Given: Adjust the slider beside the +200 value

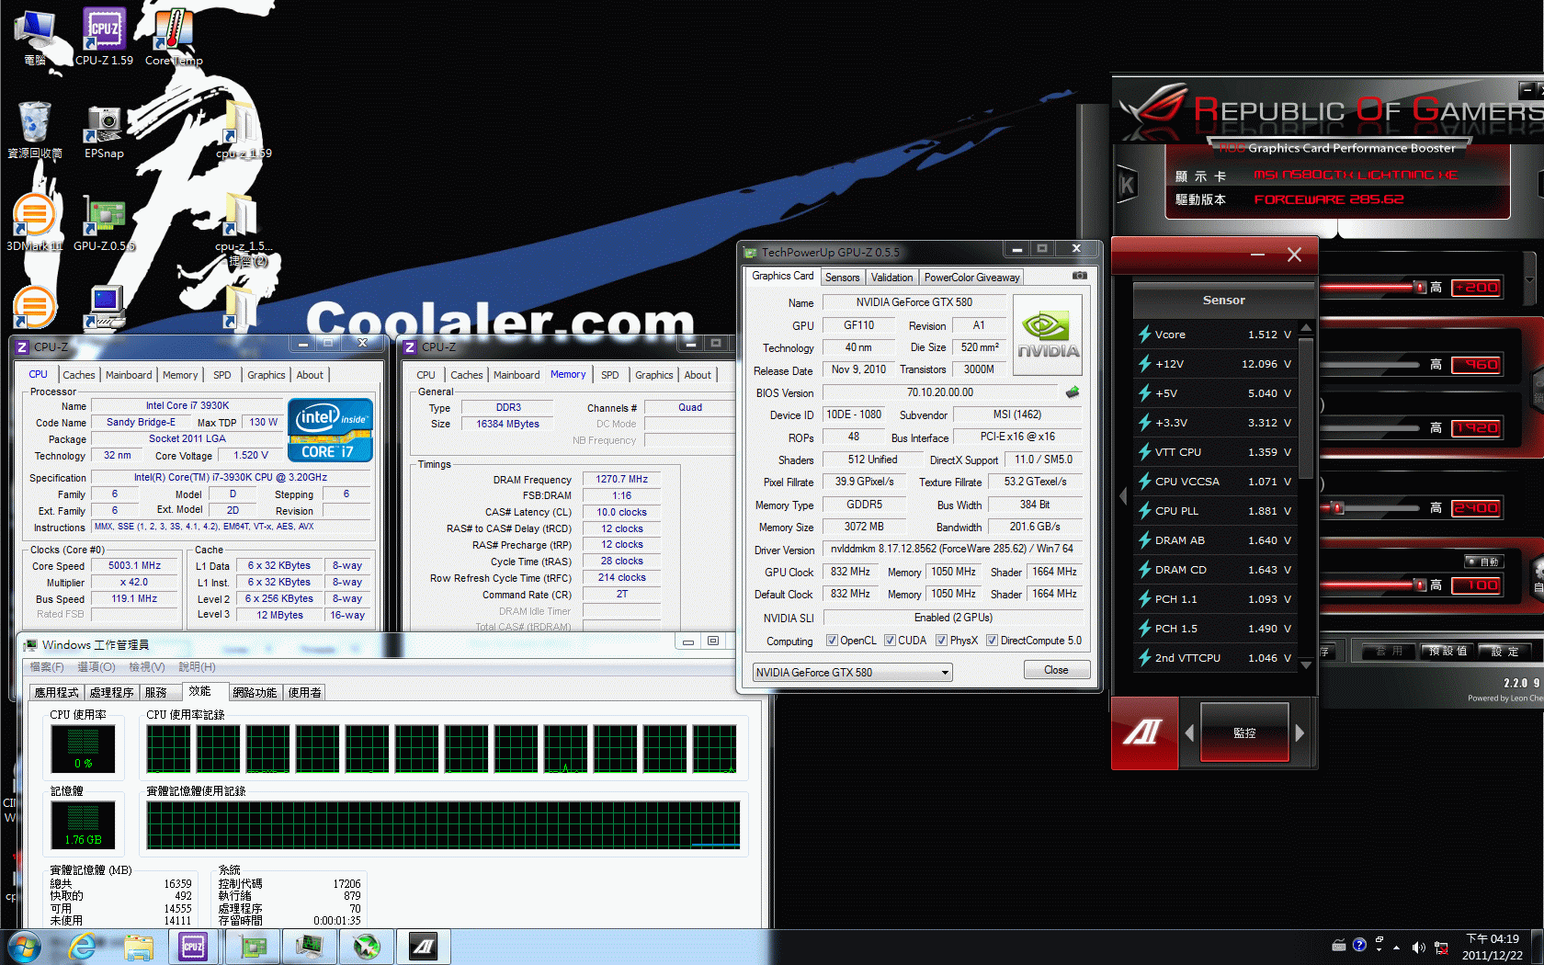Looking at the screenshot, I should (x=1421, y=288).
